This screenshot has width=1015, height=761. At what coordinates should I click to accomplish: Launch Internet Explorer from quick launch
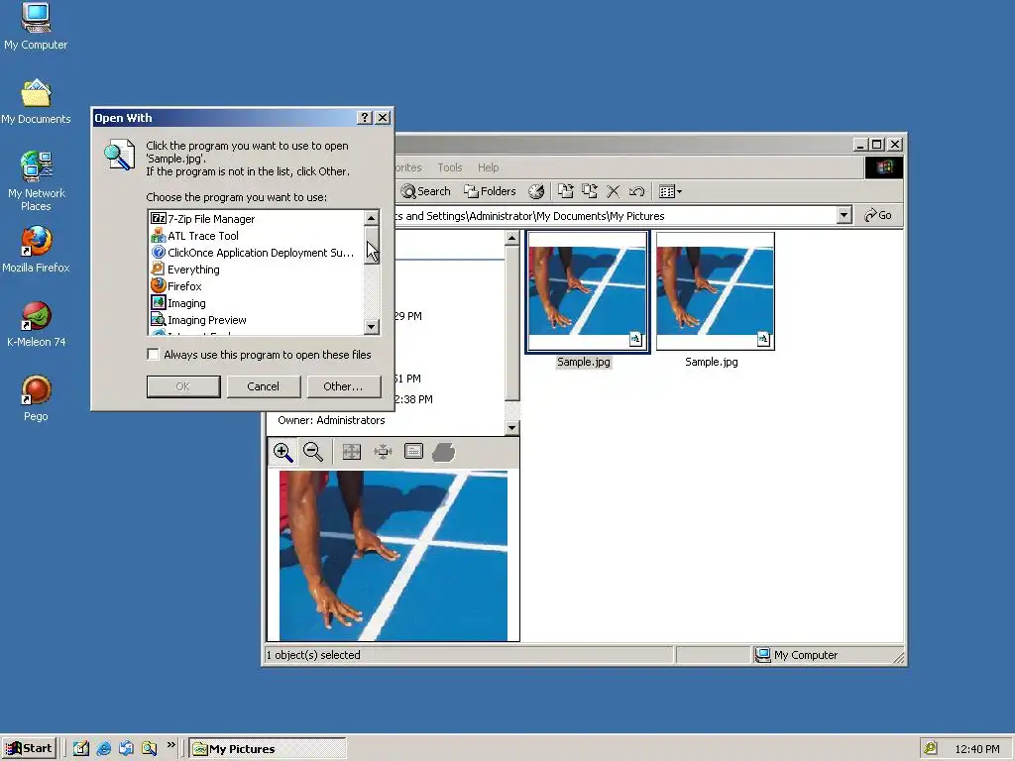click(103, 748)
